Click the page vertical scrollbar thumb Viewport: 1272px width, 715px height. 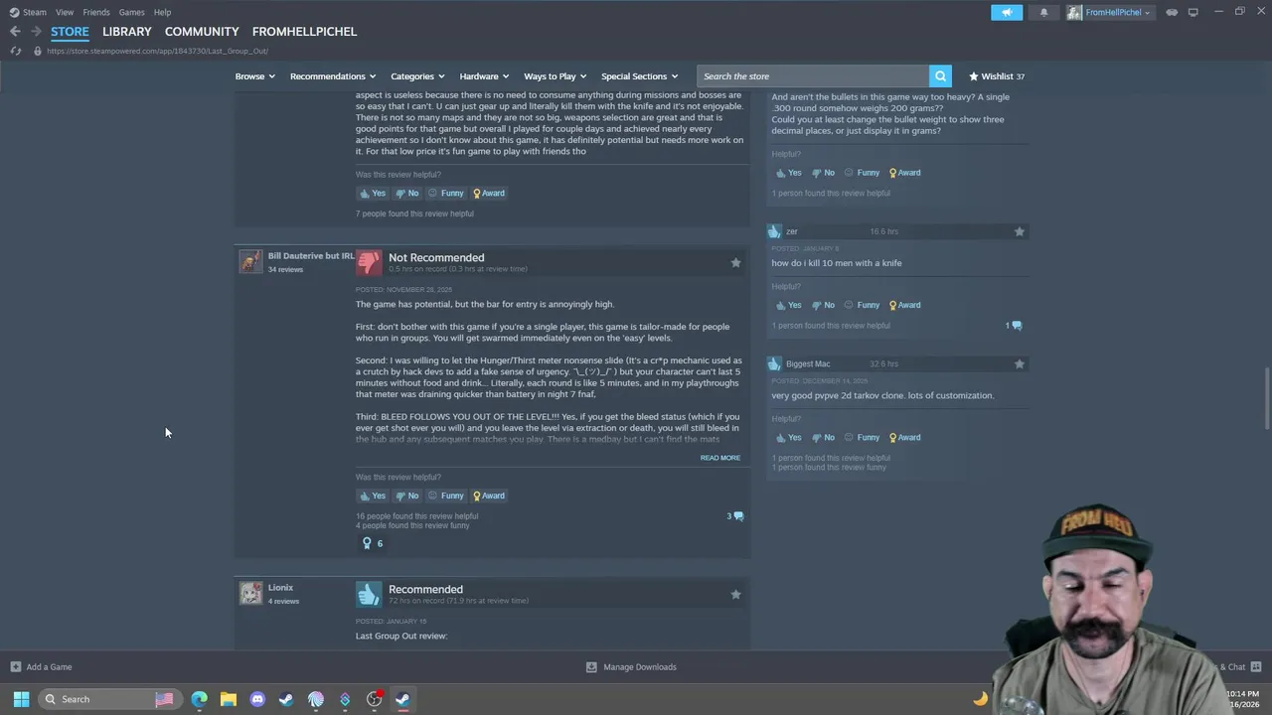click(1266, 398)
